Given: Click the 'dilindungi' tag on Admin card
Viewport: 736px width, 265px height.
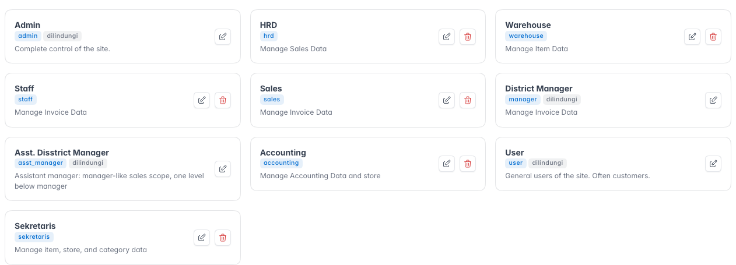Looking at the screenshot, I should click(62, 36).
